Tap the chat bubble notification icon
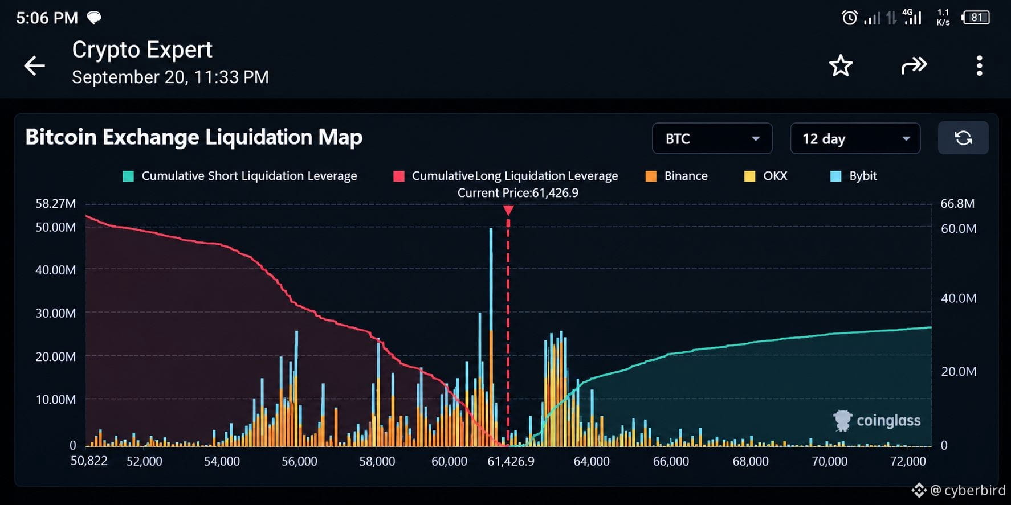This screenshot has height=505, width=1011. (94, 18)
